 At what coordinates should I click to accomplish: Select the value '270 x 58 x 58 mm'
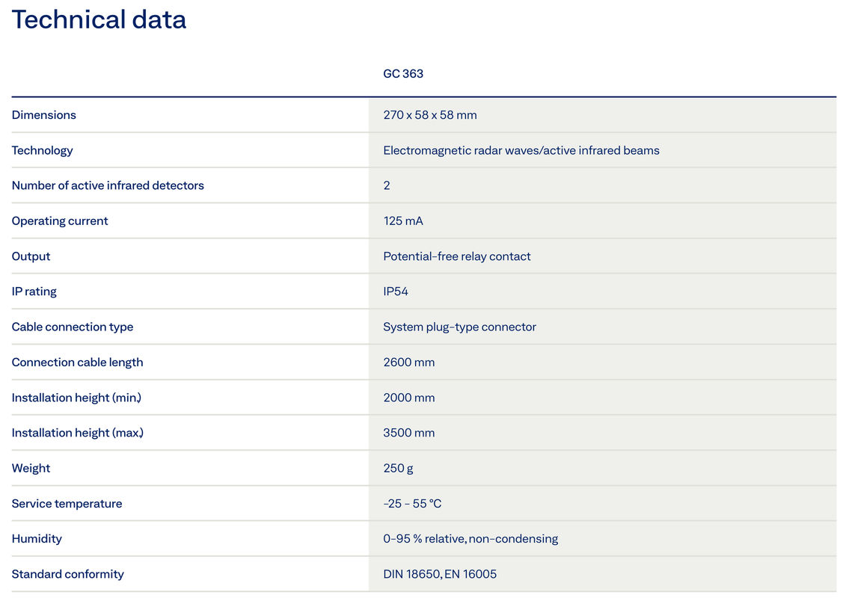pyautogui.click(x=430, y=115)
